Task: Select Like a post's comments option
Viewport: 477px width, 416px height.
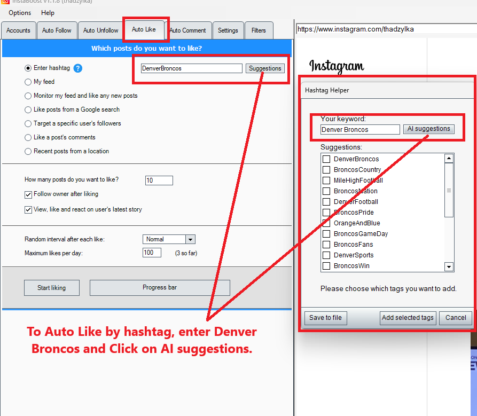Action: click(28, 137)
